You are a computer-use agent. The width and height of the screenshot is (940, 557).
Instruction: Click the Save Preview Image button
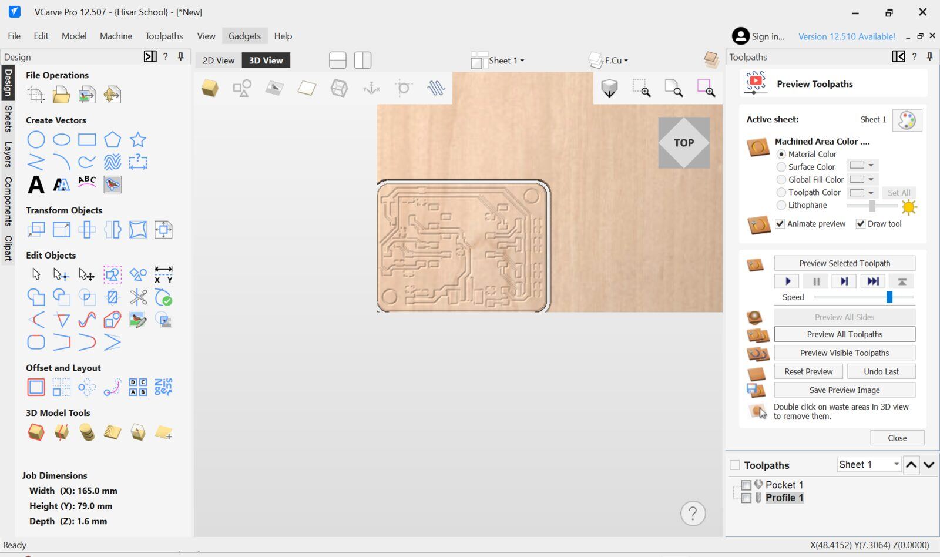tap(844, 390)
